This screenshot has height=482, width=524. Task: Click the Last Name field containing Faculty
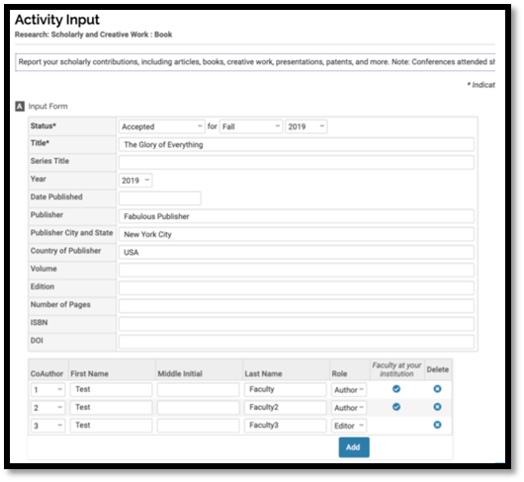(x=286, y=389)
